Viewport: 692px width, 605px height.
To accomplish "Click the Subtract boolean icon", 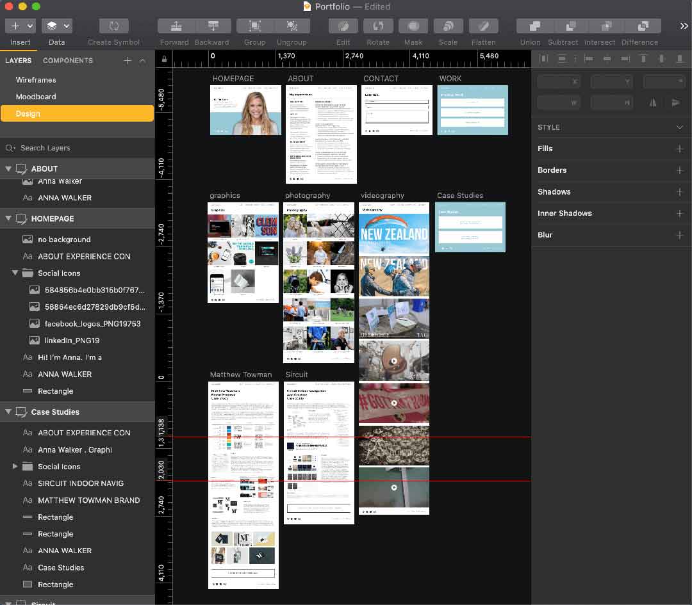I will click(563, 26).
